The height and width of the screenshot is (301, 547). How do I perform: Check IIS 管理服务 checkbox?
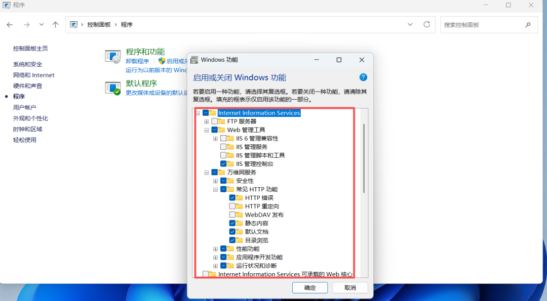click(x=223, y=147)
